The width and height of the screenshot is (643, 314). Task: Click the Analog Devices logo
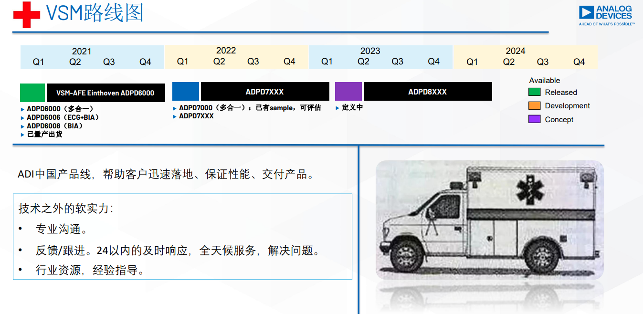pyautogui.click(x=606, y=16)
